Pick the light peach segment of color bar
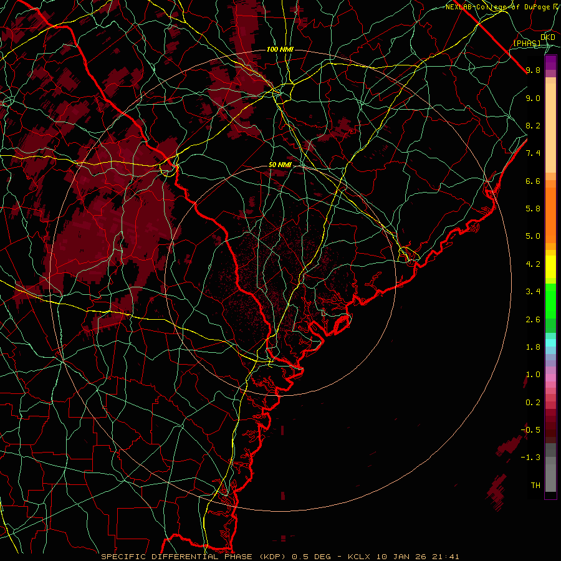 tap(550, 128)
